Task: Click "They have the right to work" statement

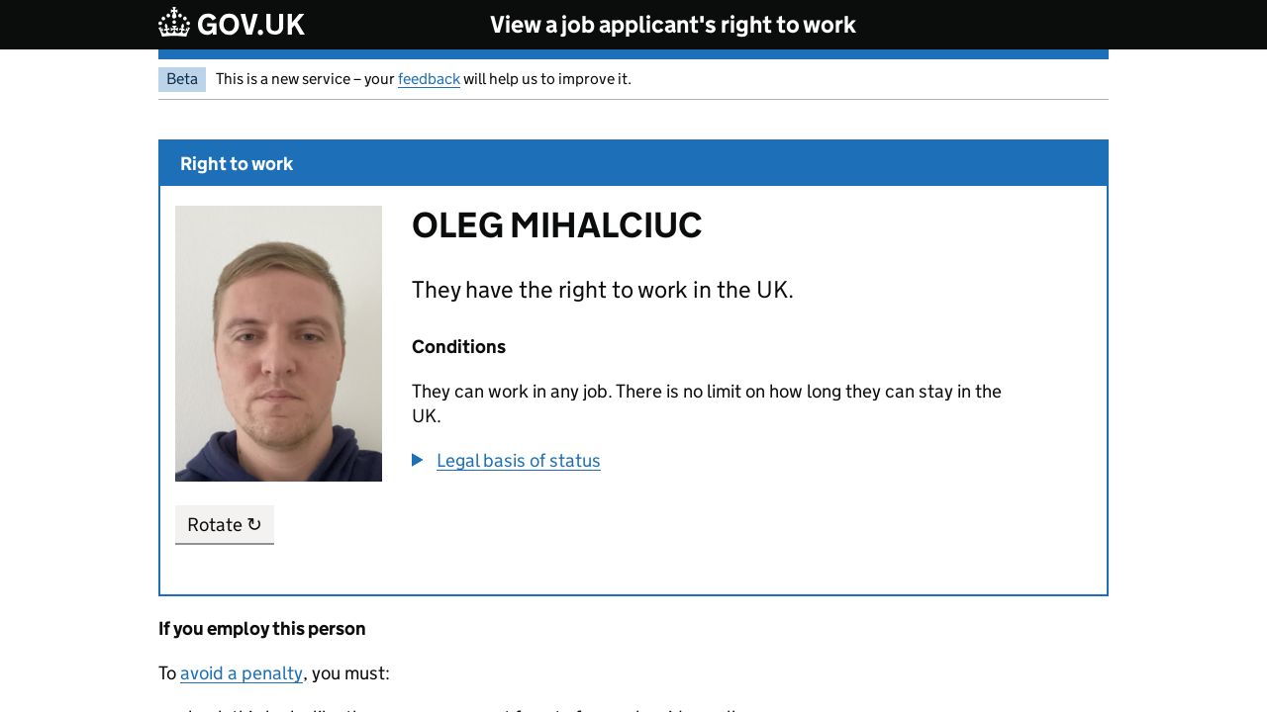Action: pyautogui.click(x=602, y=290)
